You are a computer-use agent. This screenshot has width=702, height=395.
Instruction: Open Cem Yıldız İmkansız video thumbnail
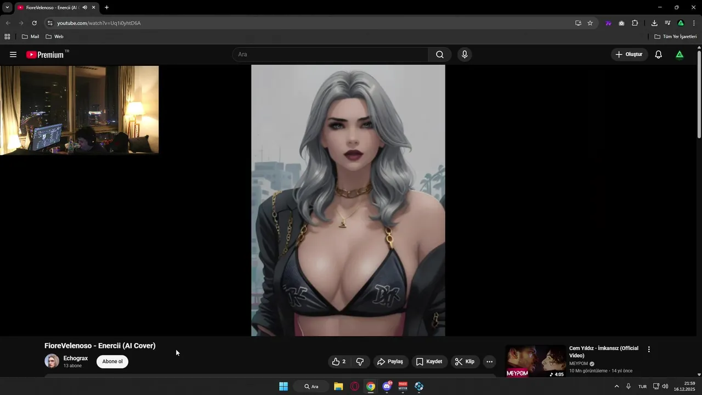click(535, 361)
